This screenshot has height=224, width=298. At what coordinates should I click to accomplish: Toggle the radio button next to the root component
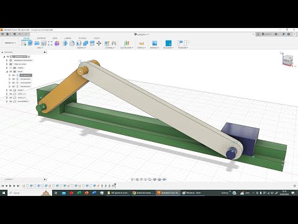click(x=29, y=57)
